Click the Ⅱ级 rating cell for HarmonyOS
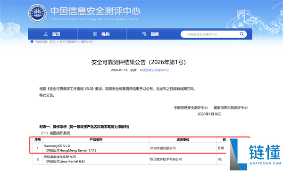Screen dimensions: 283x171 pyautogui.click(x=222, y=148)
